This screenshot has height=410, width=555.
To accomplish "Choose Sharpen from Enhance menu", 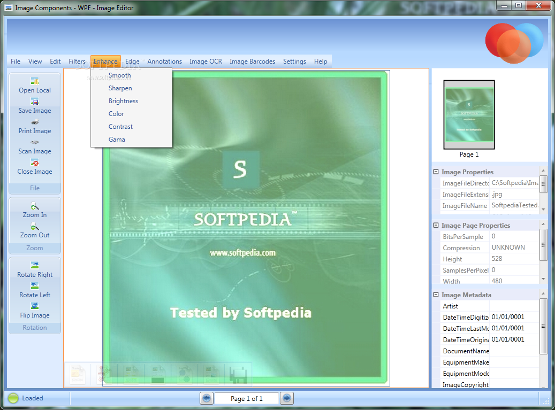I will point(131,88).
